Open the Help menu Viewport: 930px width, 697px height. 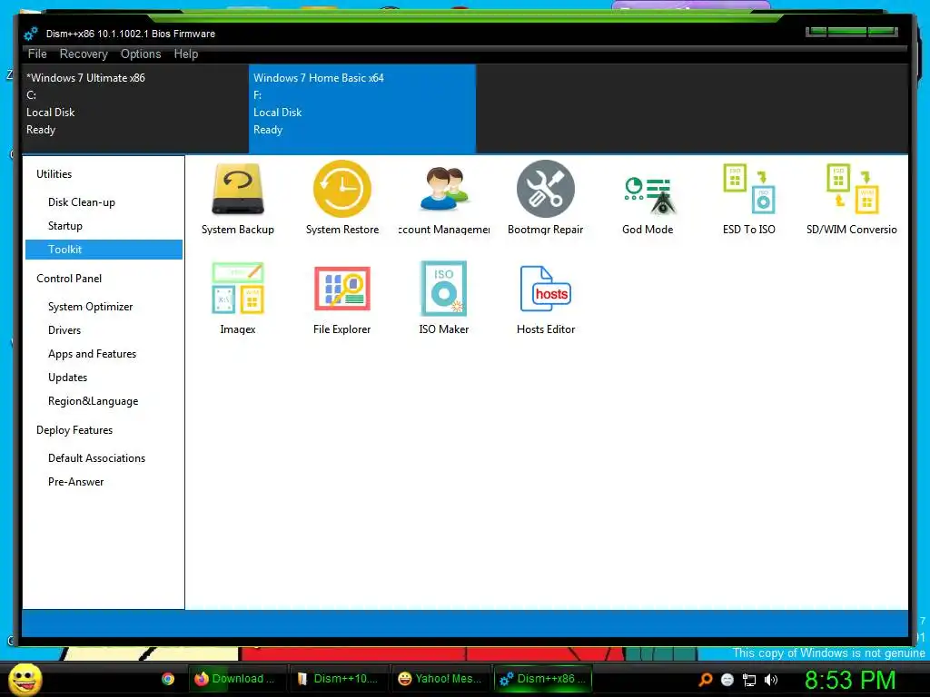tap(185, 54)
